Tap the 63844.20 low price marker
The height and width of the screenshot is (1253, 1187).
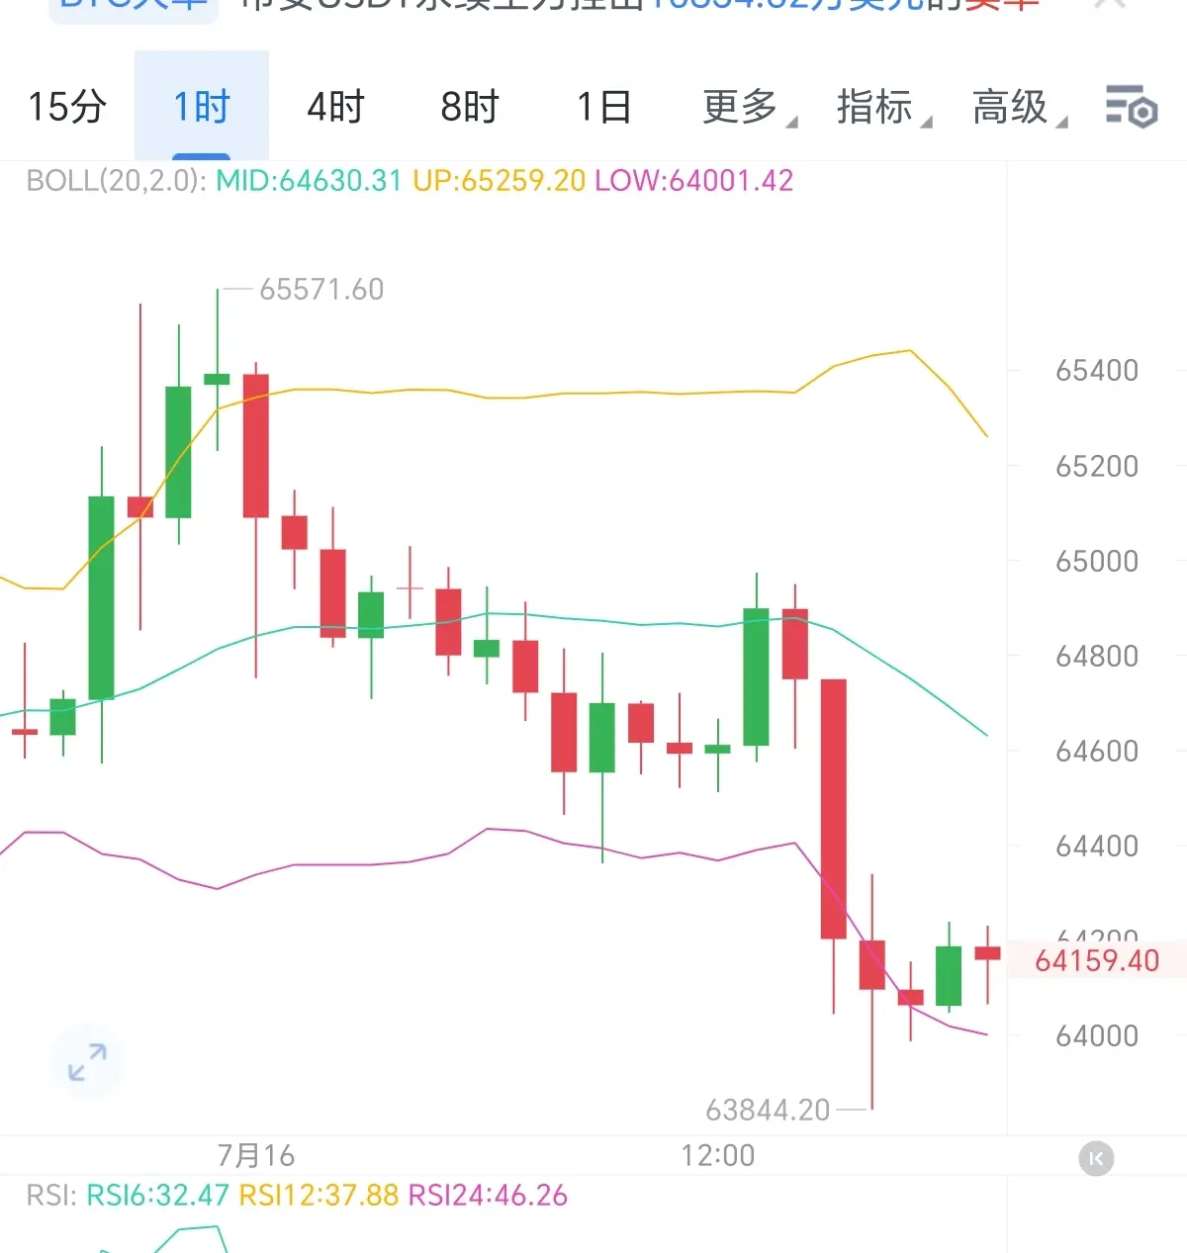[768, 1110]
